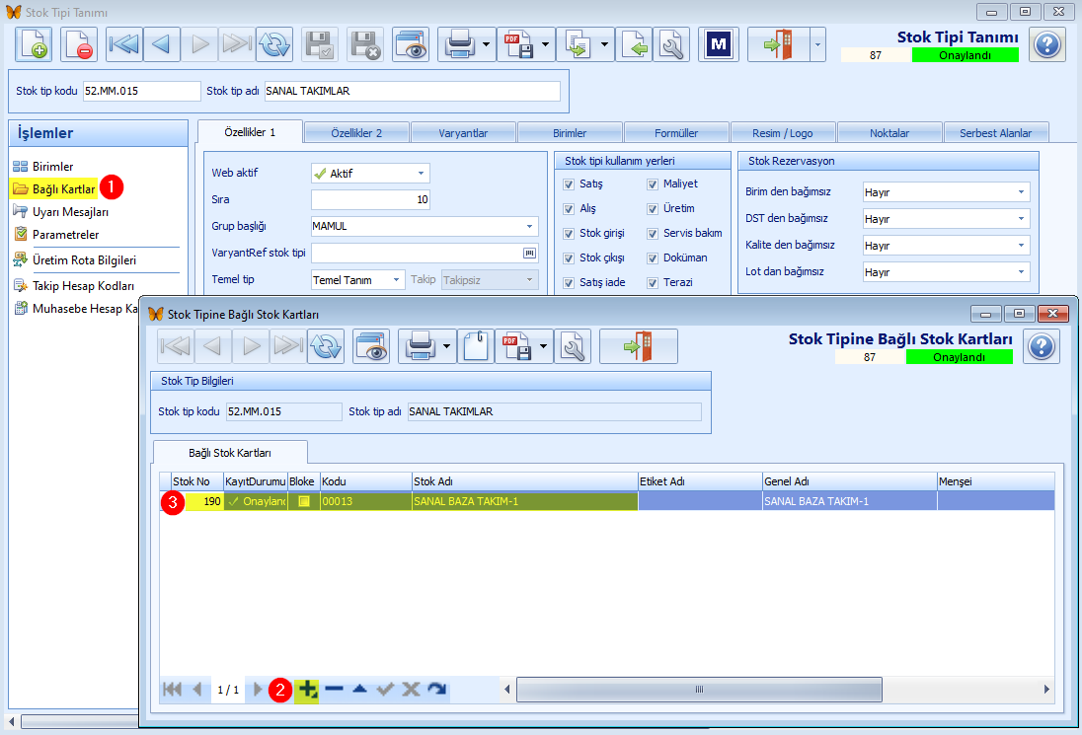Open Kalite den bağımsız dropdown

click(x=1021, y=246)
